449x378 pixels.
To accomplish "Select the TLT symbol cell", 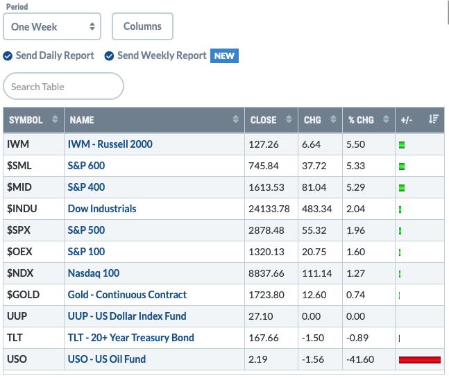I will [x=33, y=338].
